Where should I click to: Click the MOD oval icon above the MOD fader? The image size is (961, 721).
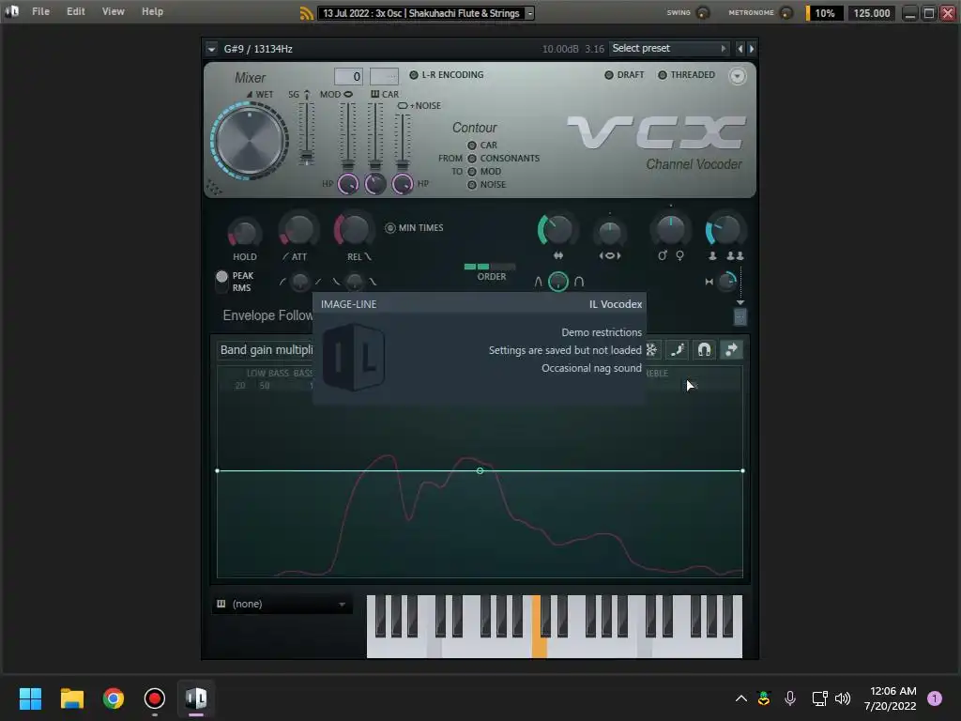coord(348,94)
